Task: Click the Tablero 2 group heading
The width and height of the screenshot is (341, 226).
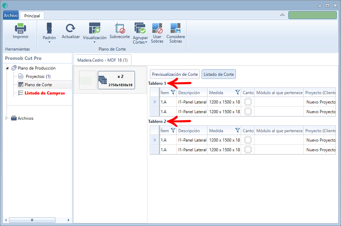Action: 157,121
